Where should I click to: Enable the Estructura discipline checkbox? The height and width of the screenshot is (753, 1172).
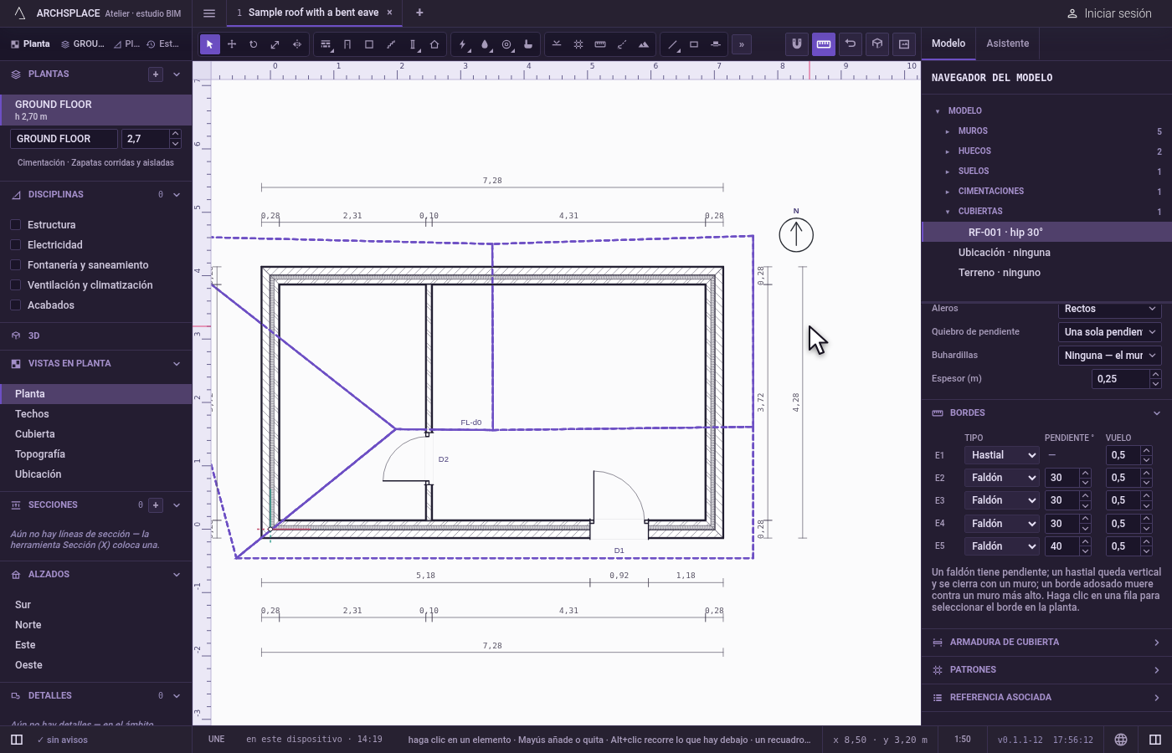pyautogui.click(x=15, y=224)
